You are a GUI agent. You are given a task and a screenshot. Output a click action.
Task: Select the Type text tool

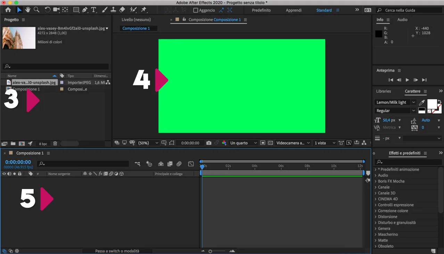coord(93,10)
